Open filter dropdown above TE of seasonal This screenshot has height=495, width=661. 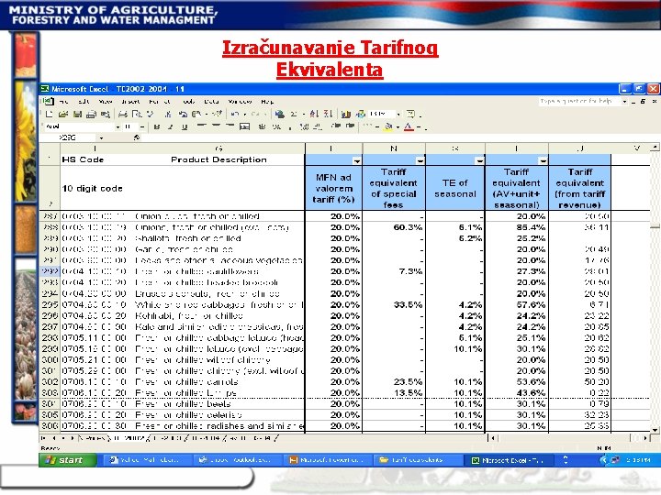tap(479, 160)
